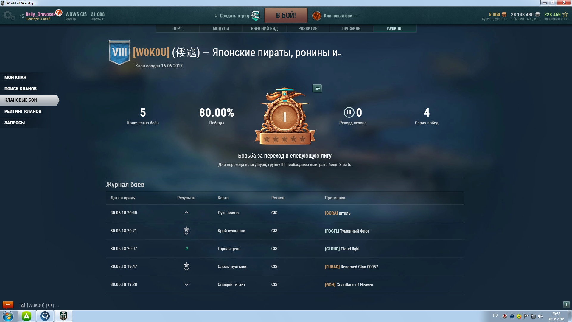Click the free experience star icon
Viewport: 572px width, 322px height.
click(565, 14)
